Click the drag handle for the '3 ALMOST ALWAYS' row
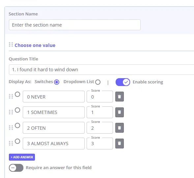Image resolution: width=194 pixels, height=178 pixels. pyautogui.click(x=11, y=143)
